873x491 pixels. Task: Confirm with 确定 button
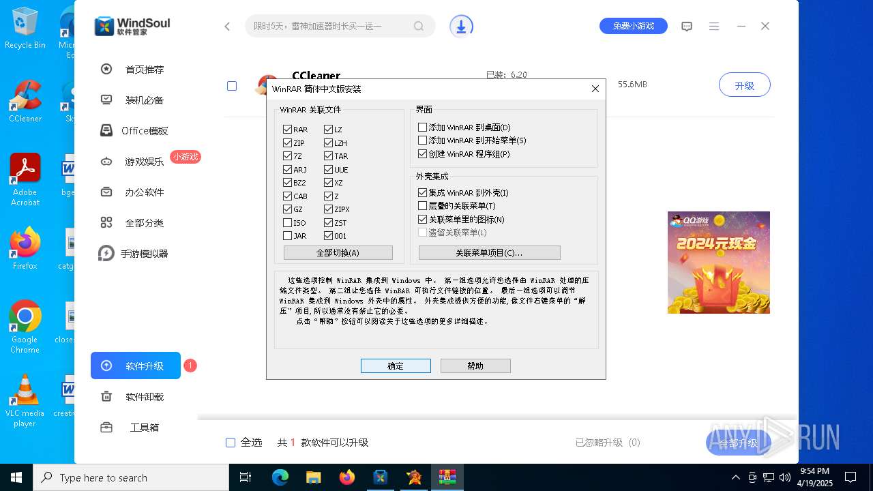coord(396,366)
